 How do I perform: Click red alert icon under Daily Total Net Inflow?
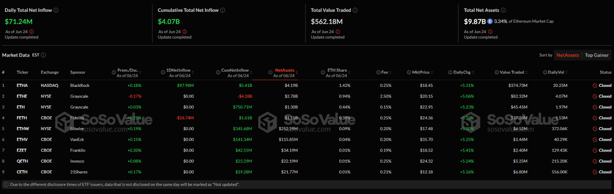pyautogui.click(x=31, y=32)
